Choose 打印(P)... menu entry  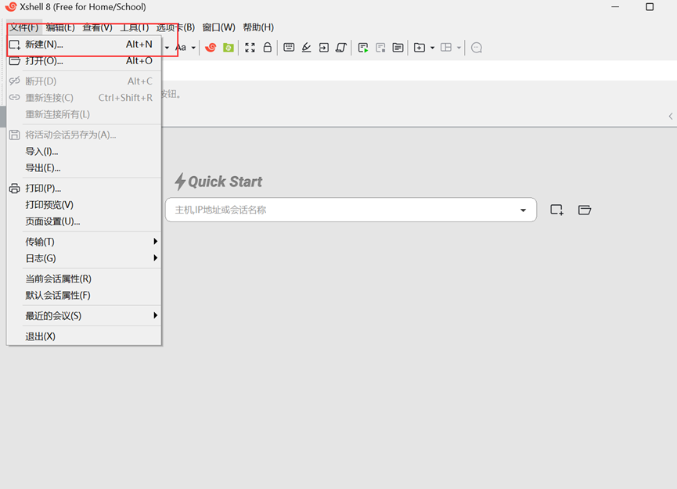coord(84,189)
